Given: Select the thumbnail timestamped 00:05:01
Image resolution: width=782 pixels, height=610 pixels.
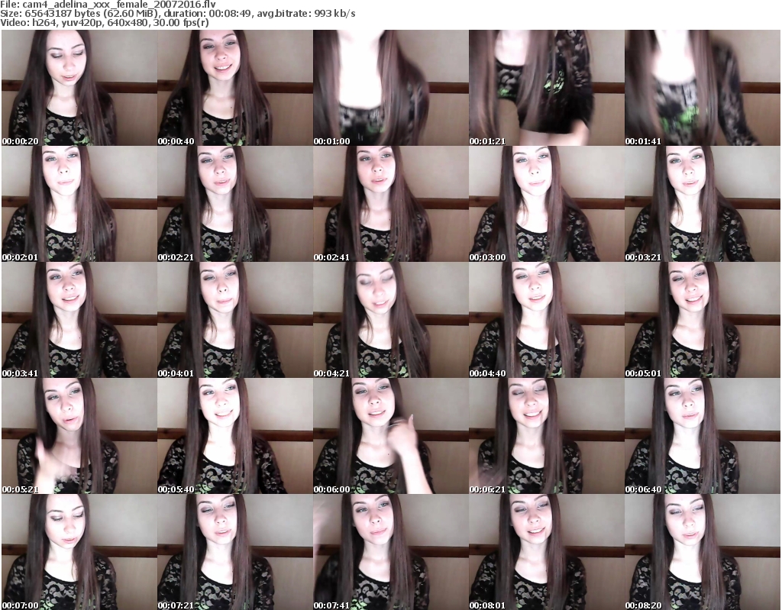Looking at the screenshot, I should pyautogui.click(x=703, y=320).
